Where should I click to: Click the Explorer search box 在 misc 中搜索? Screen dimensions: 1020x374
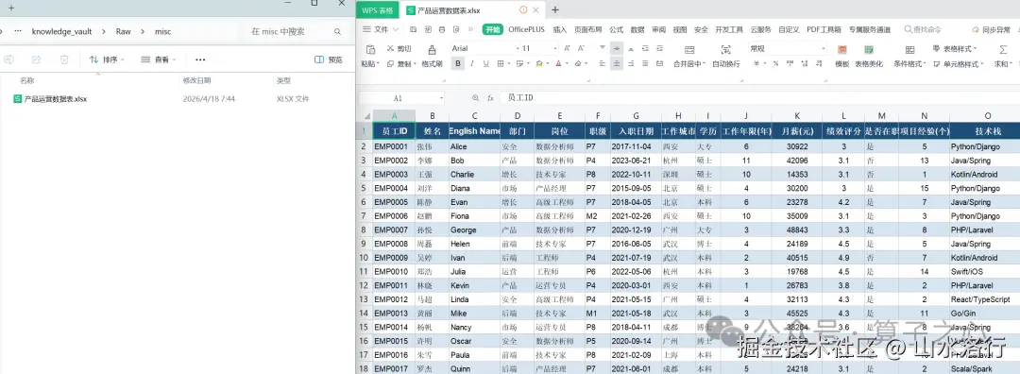point(296,31)
